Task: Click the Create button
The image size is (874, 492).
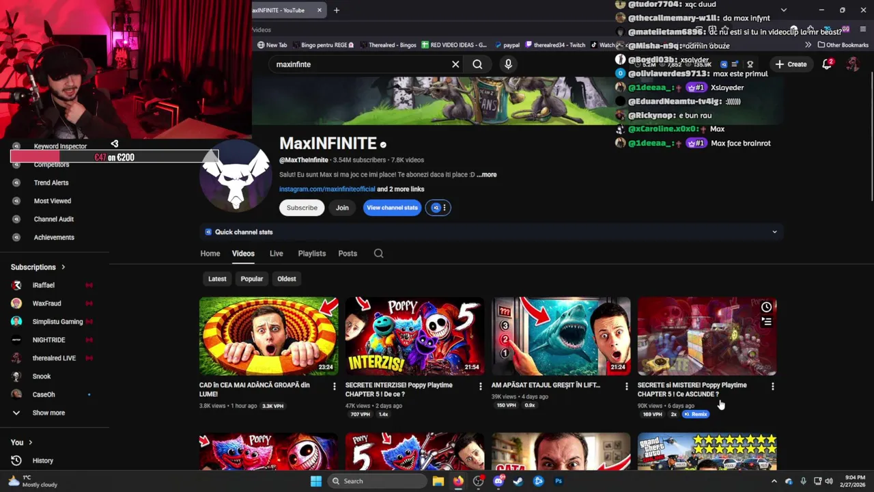Action: [x=791, y=64]
